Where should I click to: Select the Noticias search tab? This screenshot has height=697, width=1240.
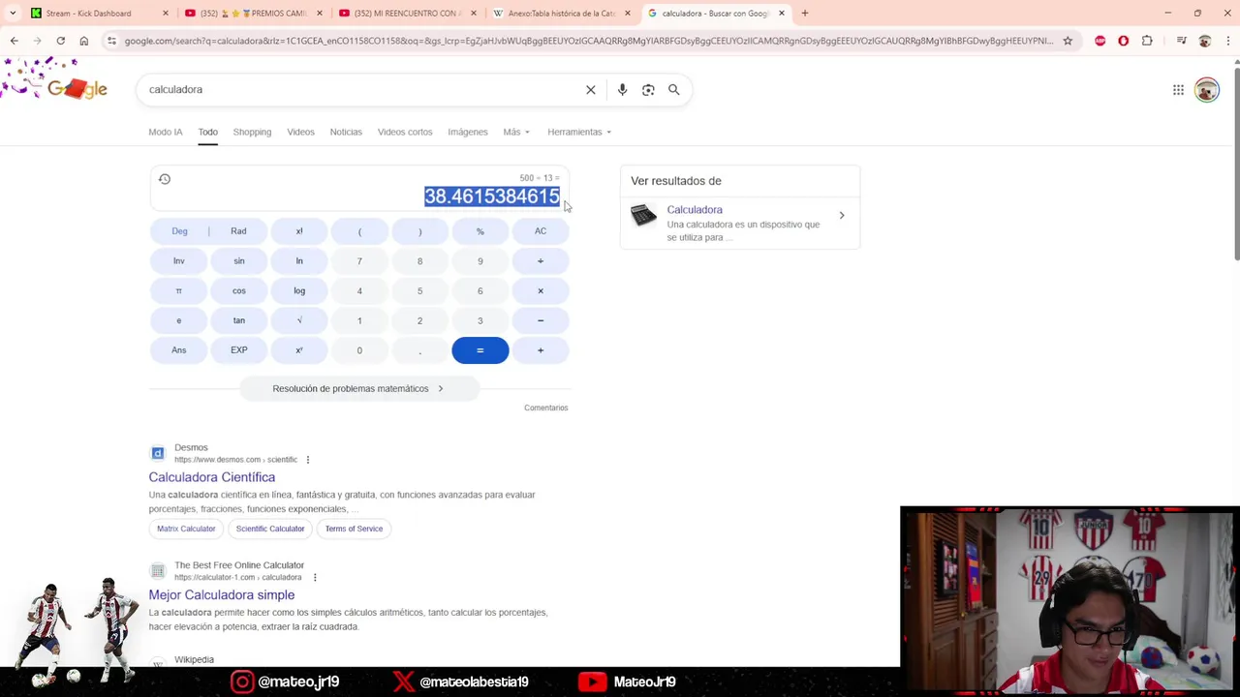[346, 132]
